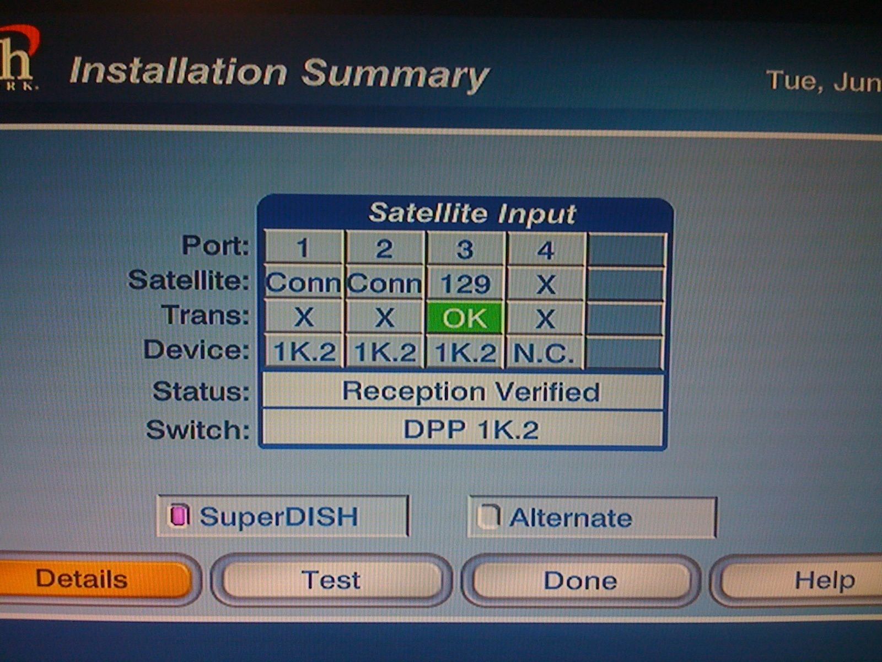The width and height of the screenshot is (882, 662).
Task: Choose the Done button
Action: [x=580, y=581]
